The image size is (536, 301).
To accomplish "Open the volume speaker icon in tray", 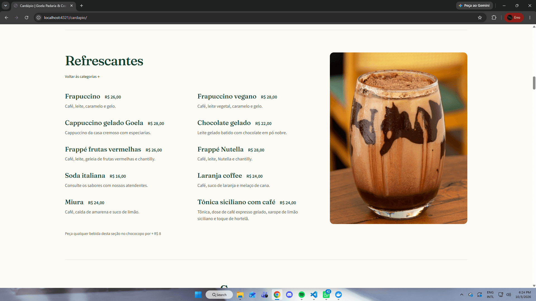I will pyautogui.click(x=509, y=295).
